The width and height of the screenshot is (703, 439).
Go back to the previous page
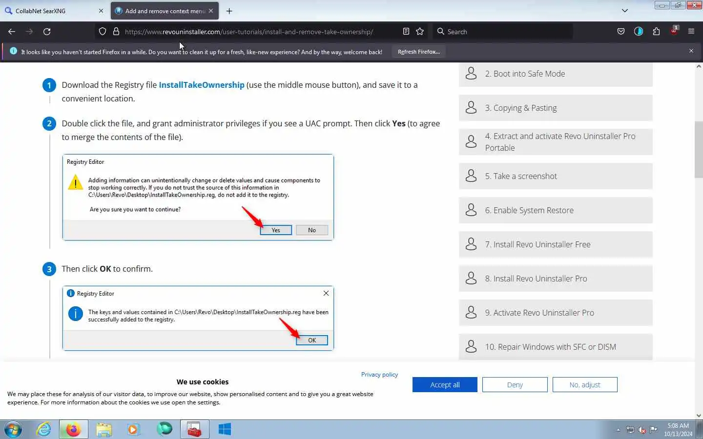point(12,32)
